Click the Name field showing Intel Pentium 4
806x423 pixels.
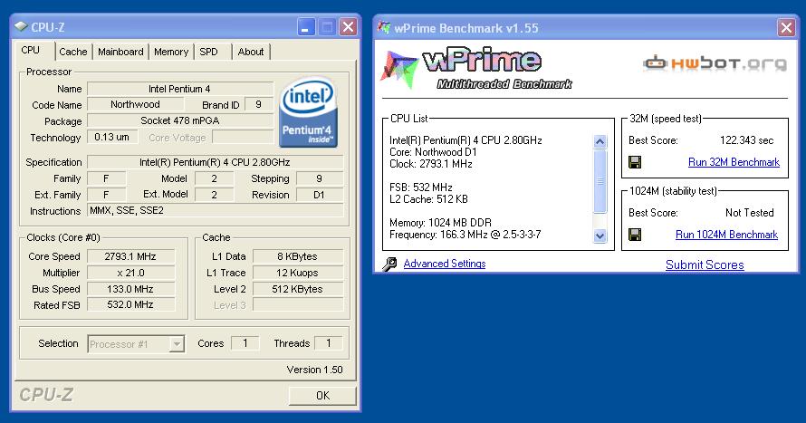[x=180, y=89]
